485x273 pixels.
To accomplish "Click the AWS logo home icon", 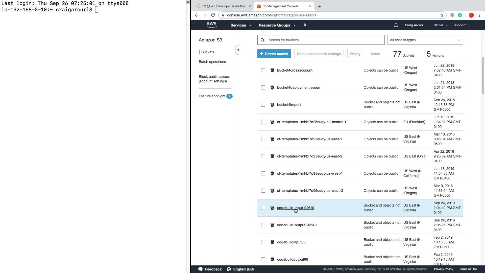I will [211, 25].
